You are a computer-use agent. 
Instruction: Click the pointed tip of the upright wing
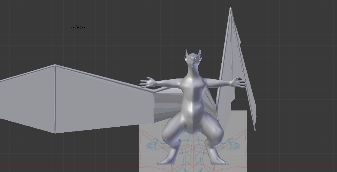(x=231, y=9)
